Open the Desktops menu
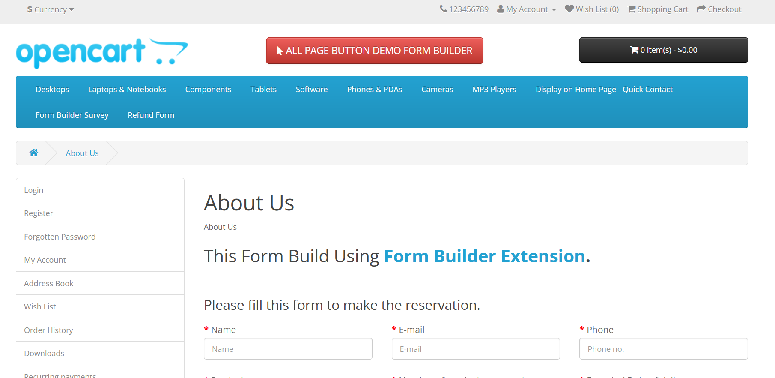 click(52, 89)
